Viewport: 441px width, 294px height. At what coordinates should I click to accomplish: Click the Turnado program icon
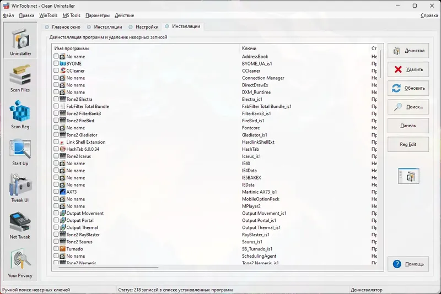63,248
